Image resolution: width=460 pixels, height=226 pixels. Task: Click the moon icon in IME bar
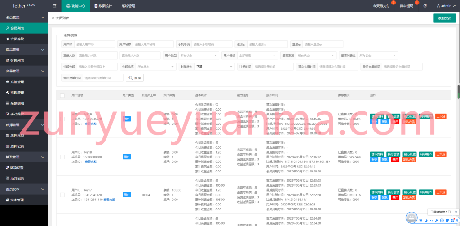click(426, 220)
